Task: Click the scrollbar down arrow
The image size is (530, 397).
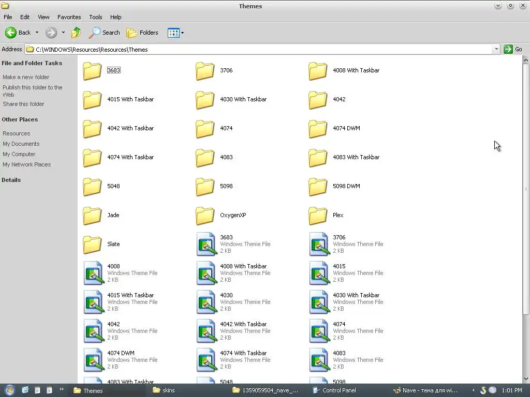Action: point(526,379)
